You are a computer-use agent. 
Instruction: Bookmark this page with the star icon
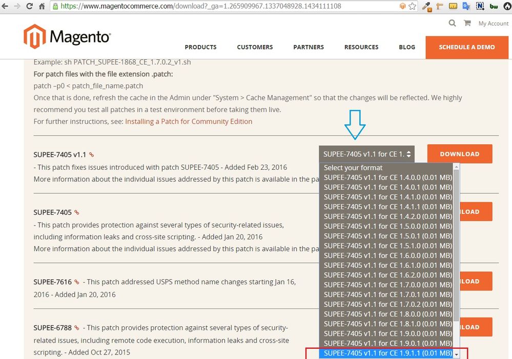413,6
